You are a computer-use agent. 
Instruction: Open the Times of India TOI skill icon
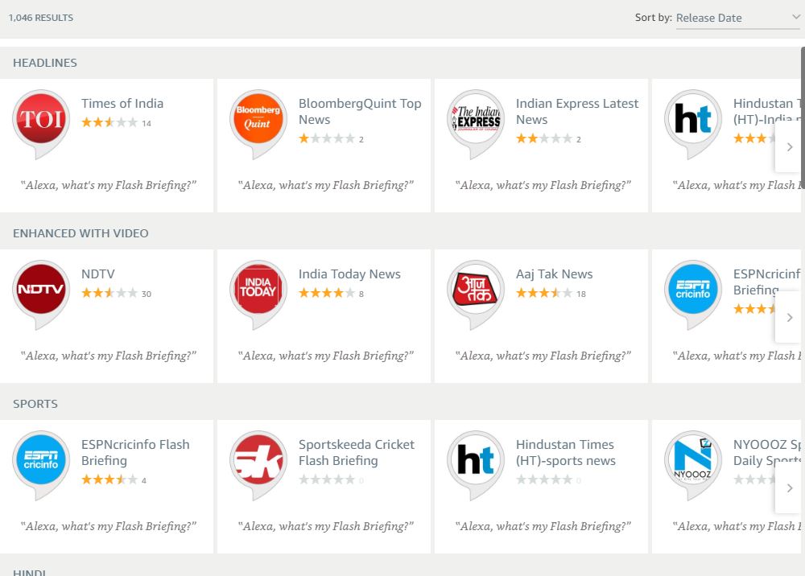click(x=41, y=124)
